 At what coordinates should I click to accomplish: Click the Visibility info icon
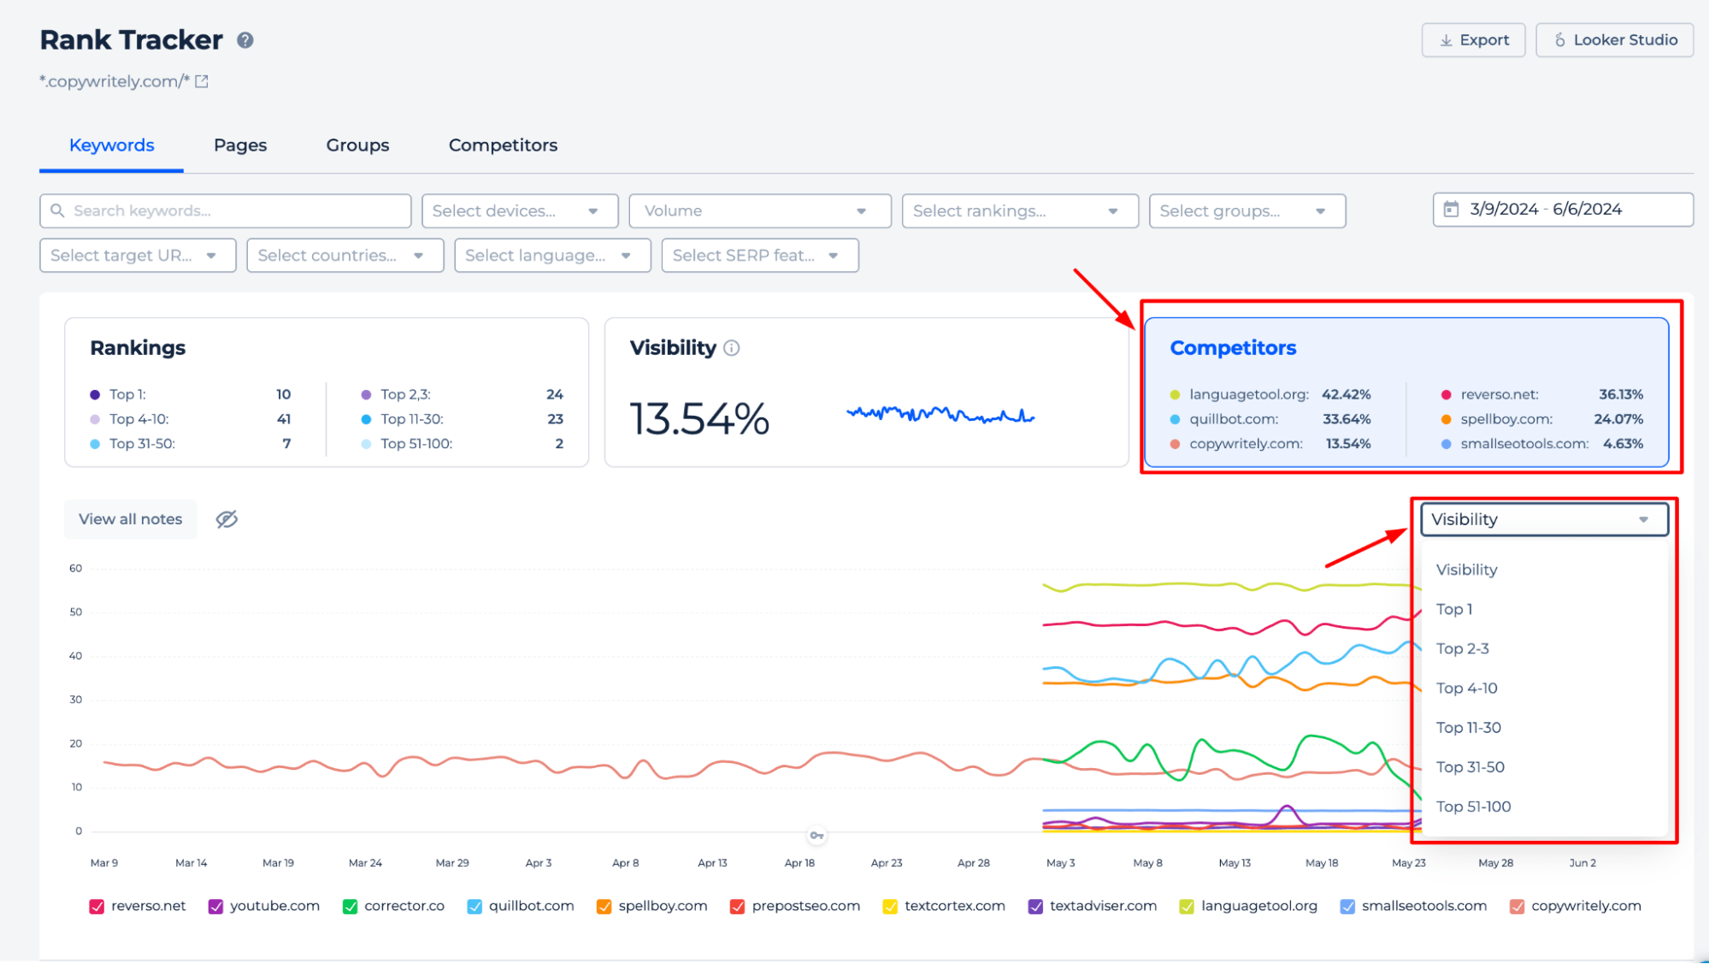(732, 348)
